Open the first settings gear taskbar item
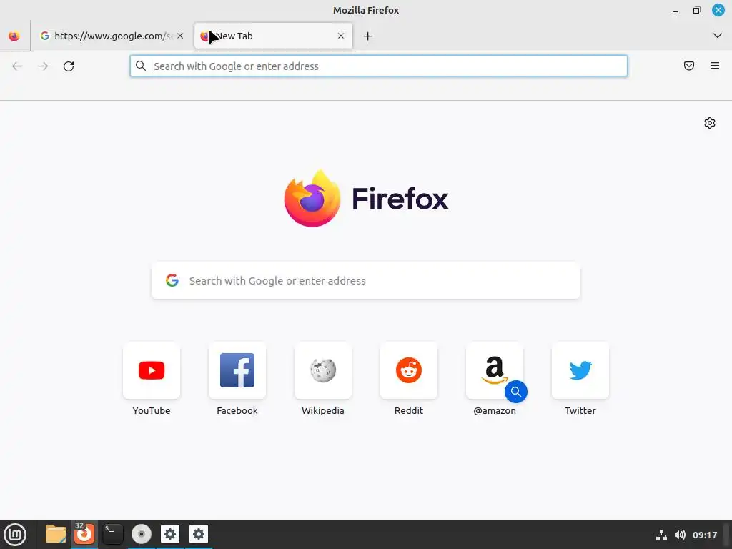732x549 pixels. pyautogui.click(x=170, y=534)
